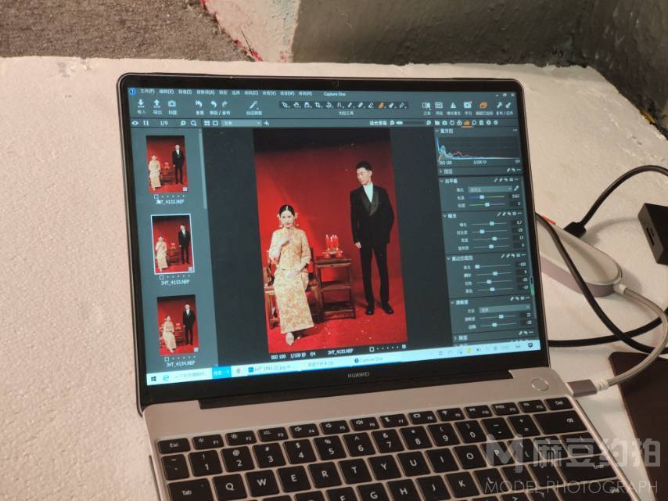
Task: Select the Auto Adjust wand icon
Action: click(253, 105)
